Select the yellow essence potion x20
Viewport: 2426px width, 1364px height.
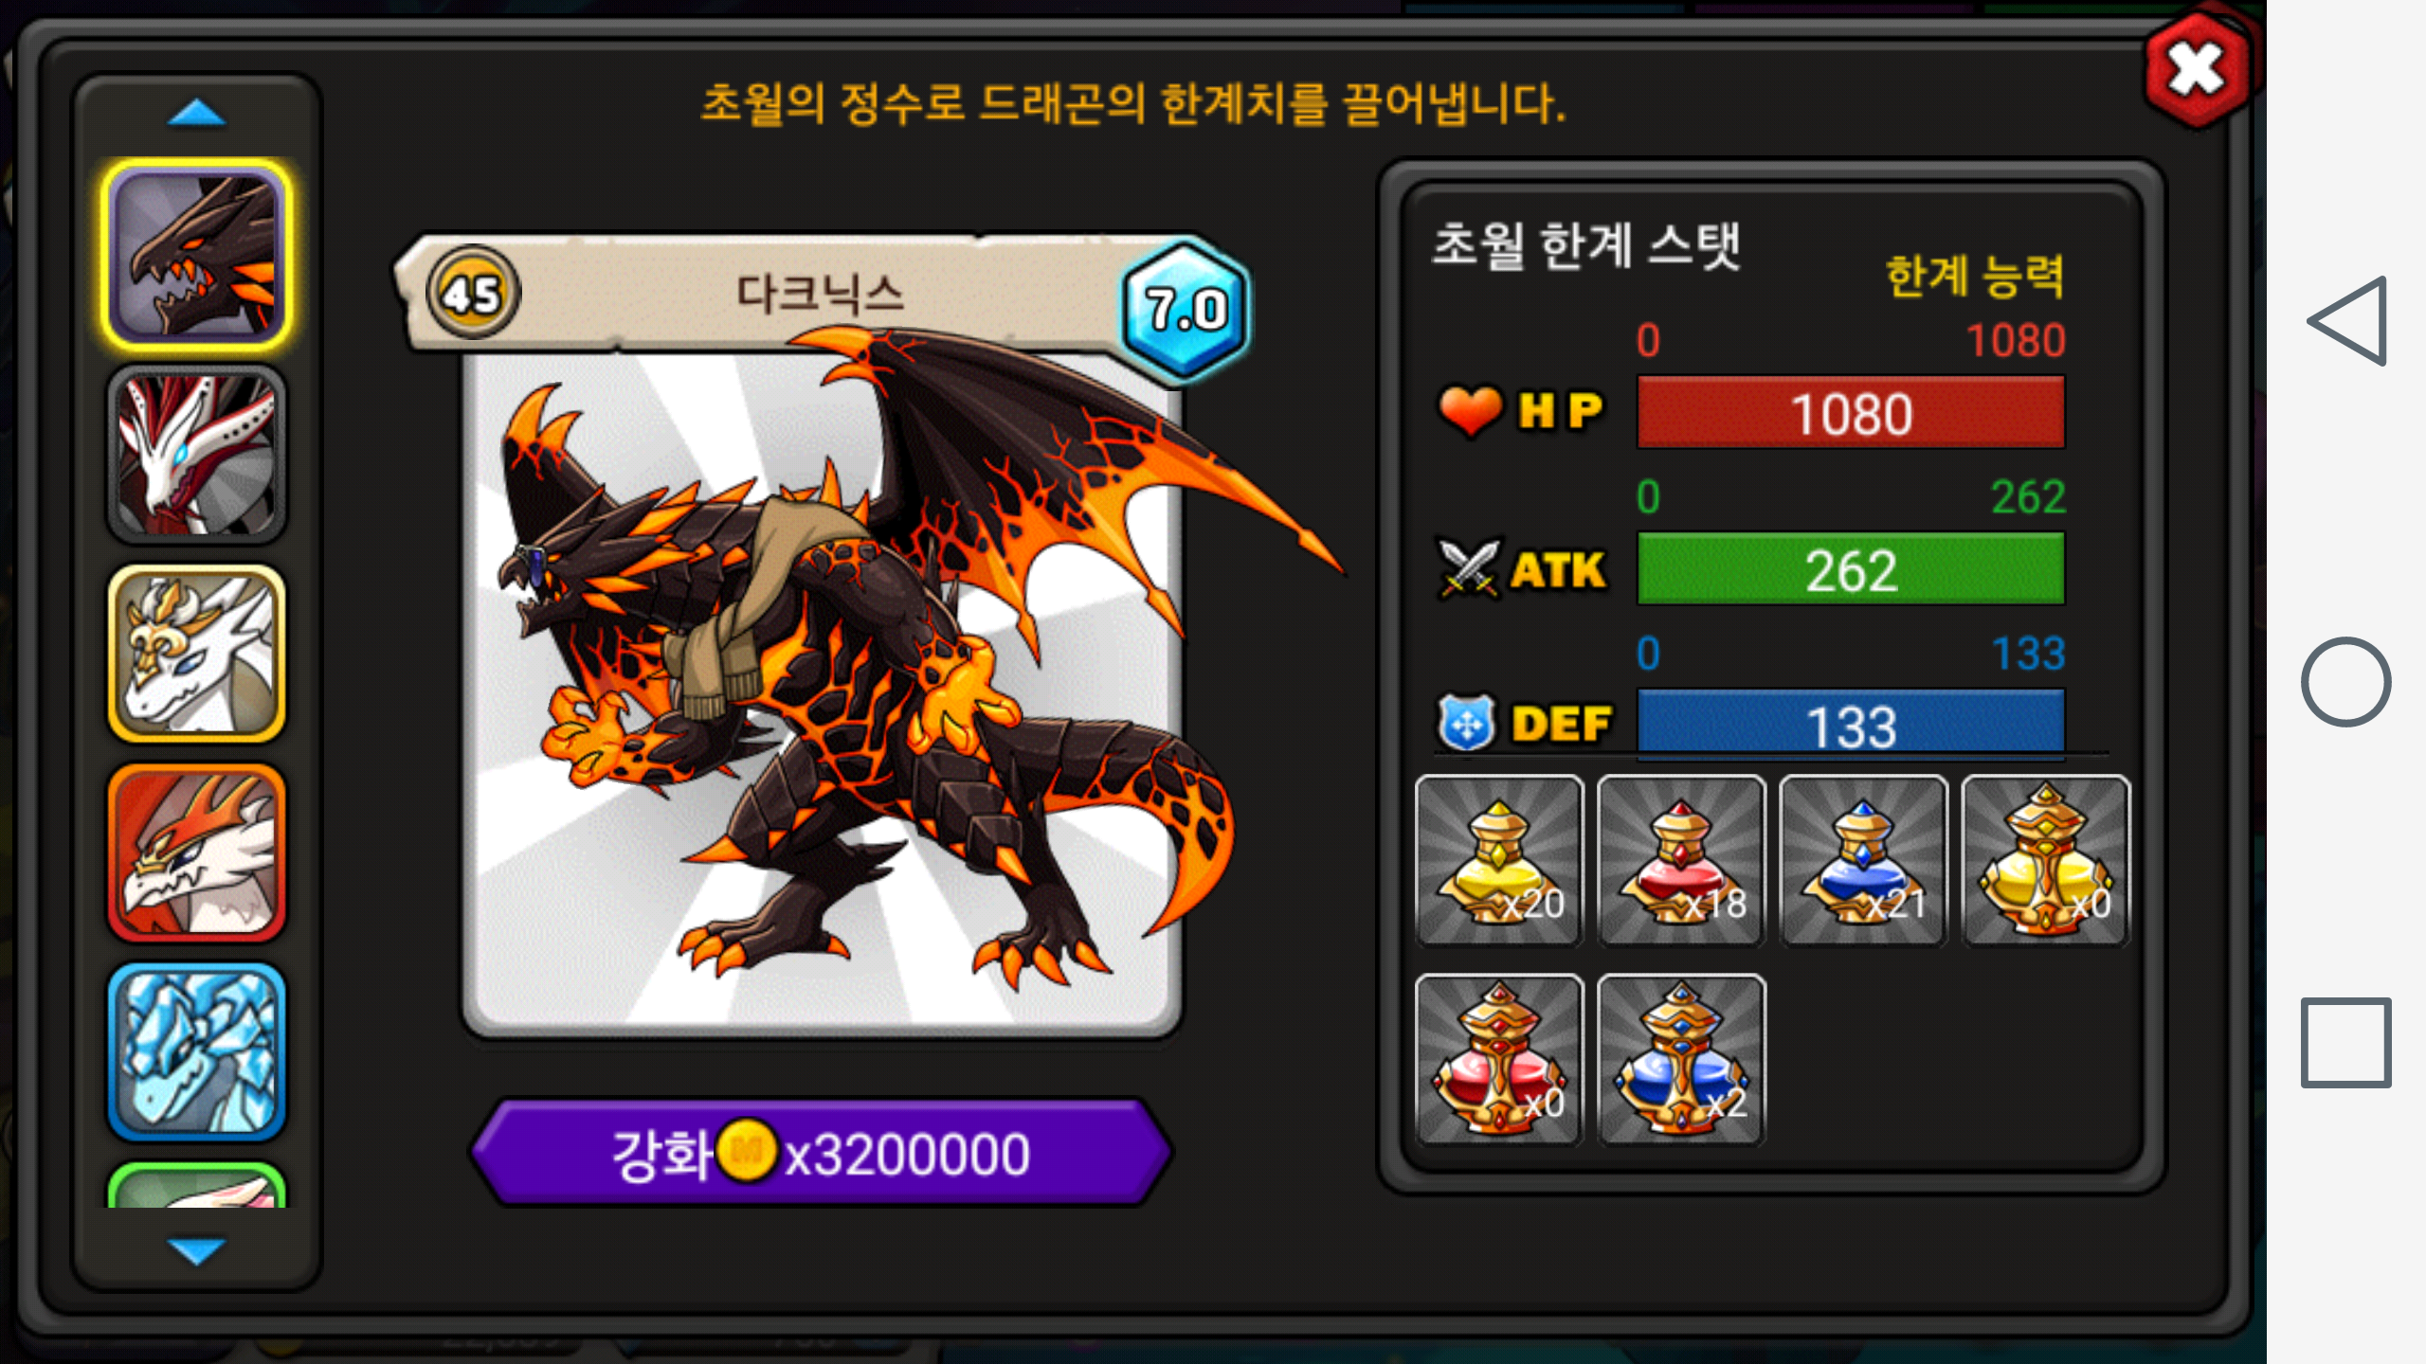point(1499,860)
